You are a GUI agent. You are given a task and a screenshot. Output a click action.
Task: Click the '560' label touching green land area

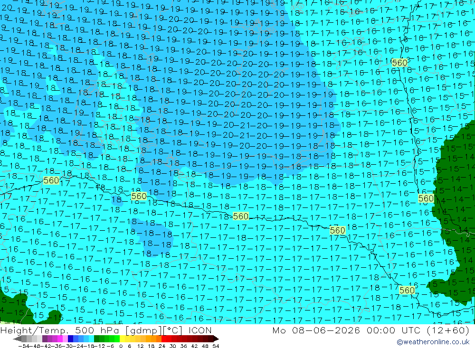pyautogui.click(x=426, y=198)
